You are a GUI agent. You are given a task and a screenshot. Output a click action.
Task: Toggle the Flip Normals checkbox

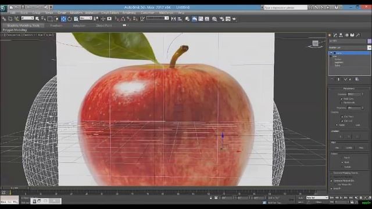[342, 103]
